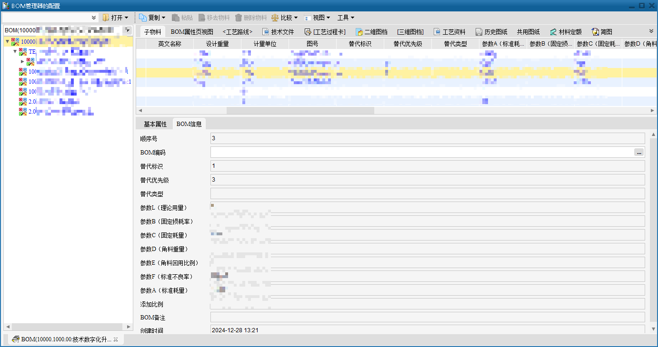Click the 视图 toolbar icon
Image resolution: width=658 pixels, height=347 pixels.
pos(307,18)
